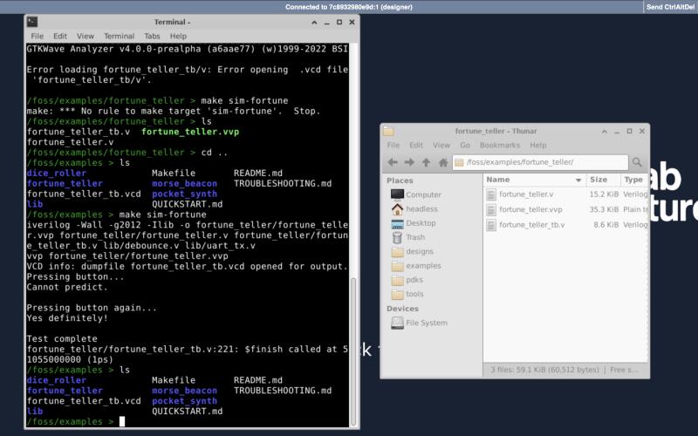Select the fortune_teller.vvp file
This screenshot has width=698, height=436.
530,209
